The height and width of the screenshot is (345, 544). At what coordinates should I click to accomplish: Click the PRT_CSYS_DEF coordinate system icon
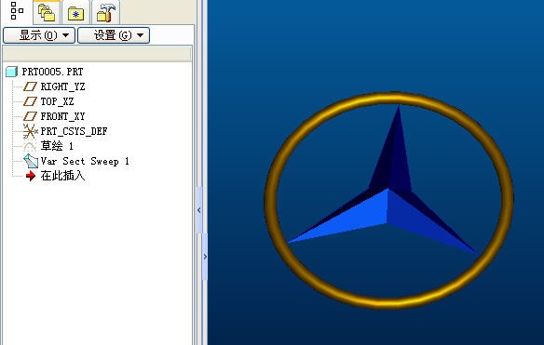point(30,131)
